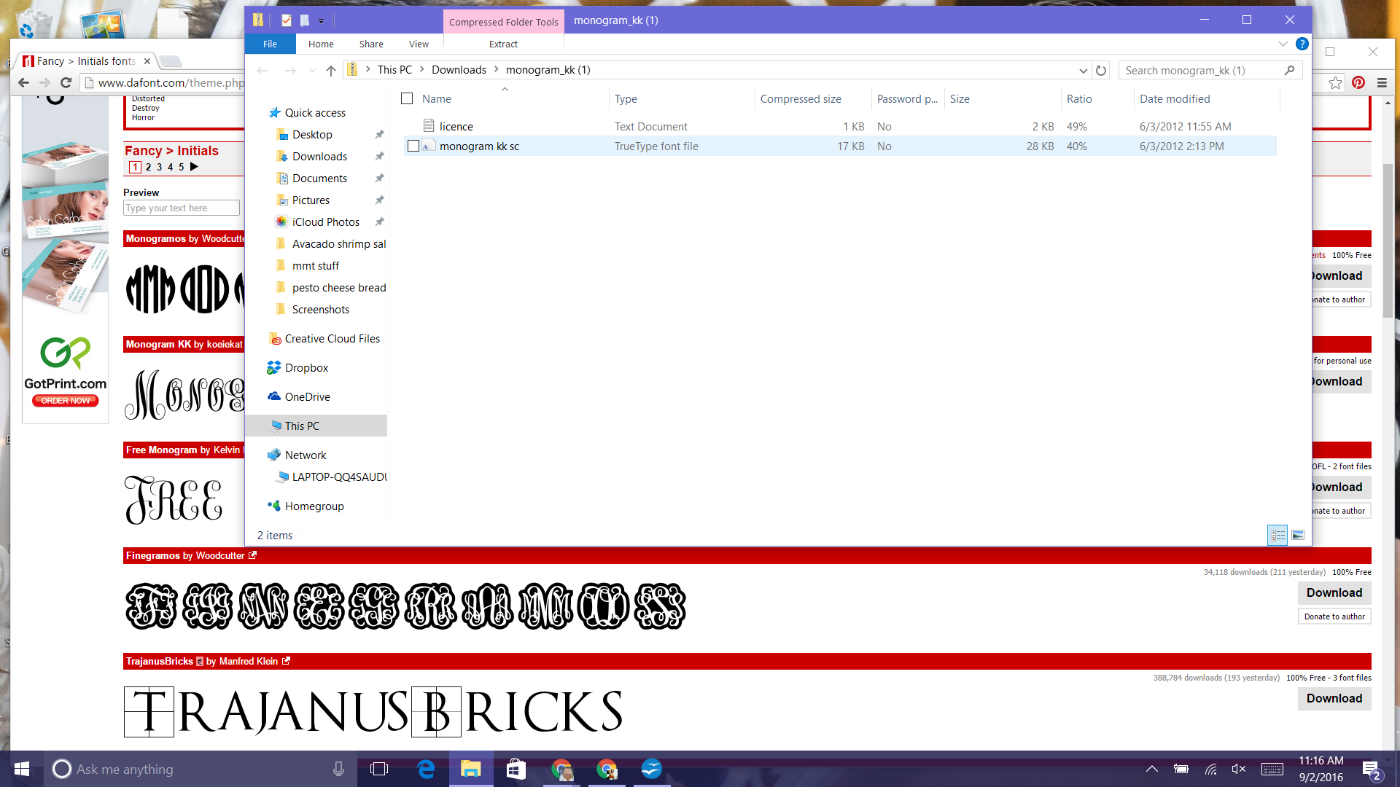Viewport: 1400px width, 787px height.
Task: Click the Pinterest extension icon in Chrome
Action: point(1358,82)
